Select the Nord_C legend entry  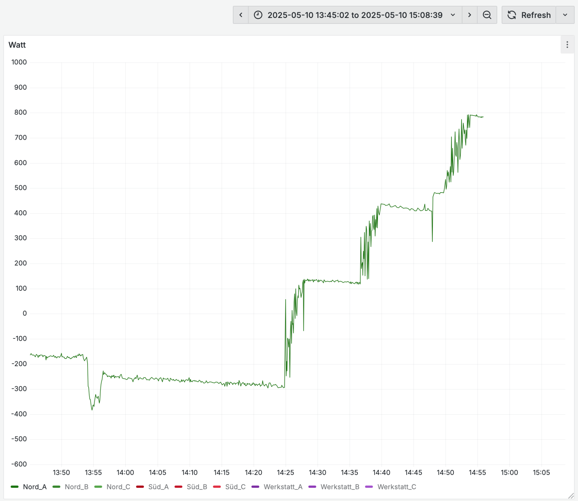pyautogui.click(x=118, y=487)
